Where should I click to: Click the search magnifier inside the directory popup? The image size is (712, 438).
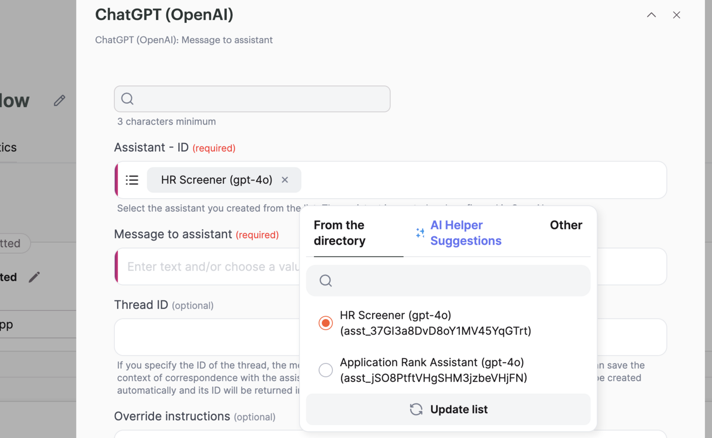(326, 281)
